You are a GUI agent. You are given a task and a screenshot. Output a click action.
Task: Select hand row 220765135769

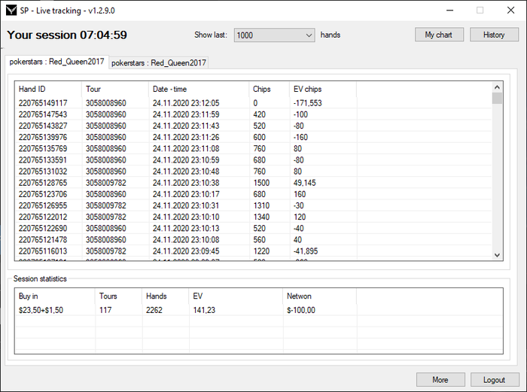point(253,148)
